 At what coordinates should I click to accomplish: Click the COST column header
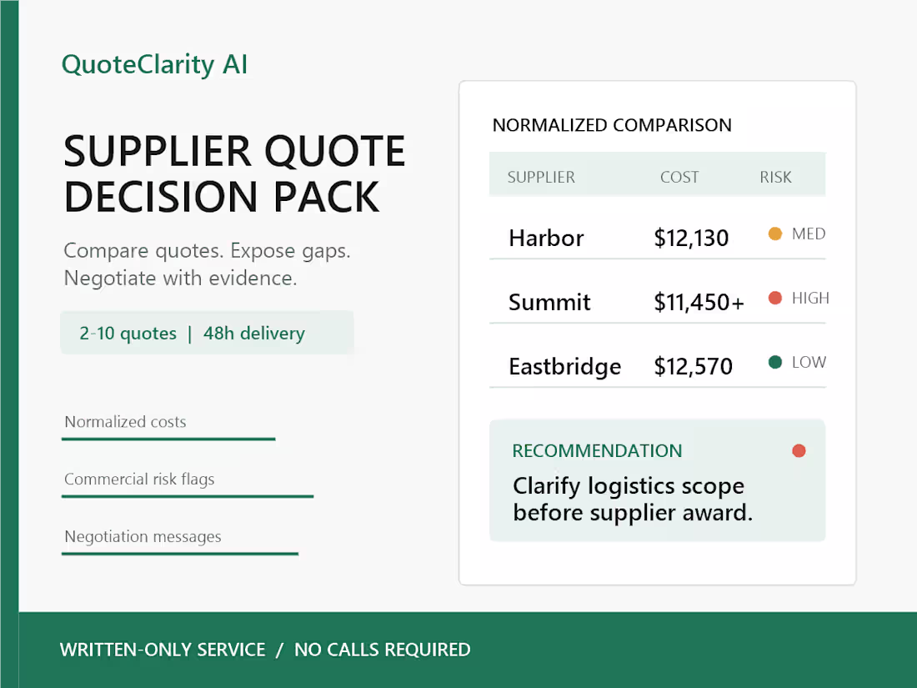(679, 178)
